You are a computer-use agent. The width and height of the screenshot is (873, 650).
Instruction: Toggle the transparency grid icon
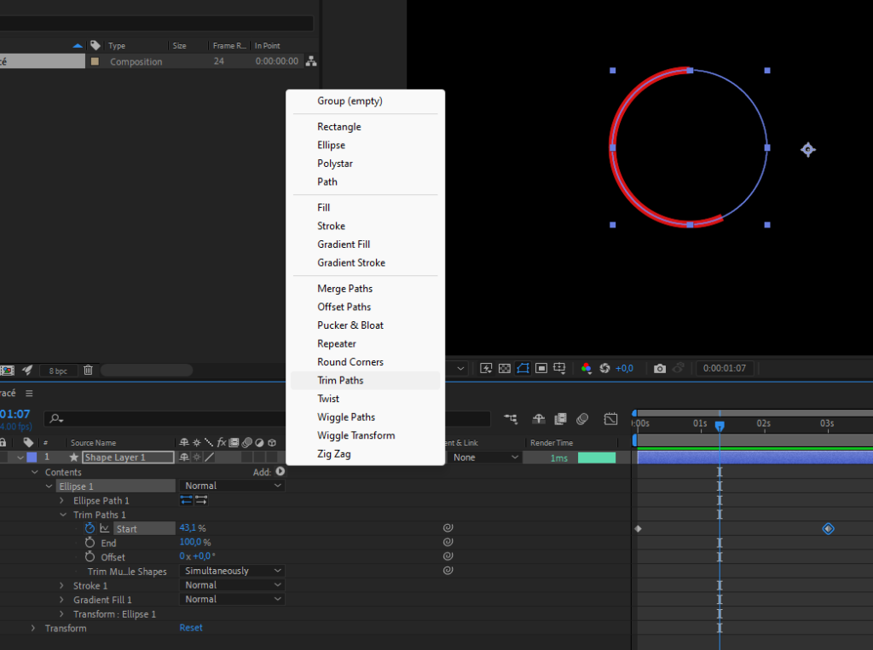(x=504, y=369)
